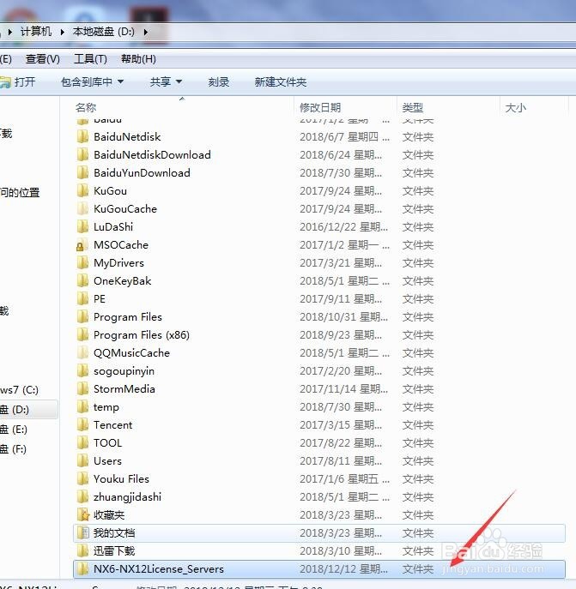576x589 pixels.
Task: Click the QQMusicCache folder icon
Action: [x=82, y=353]
